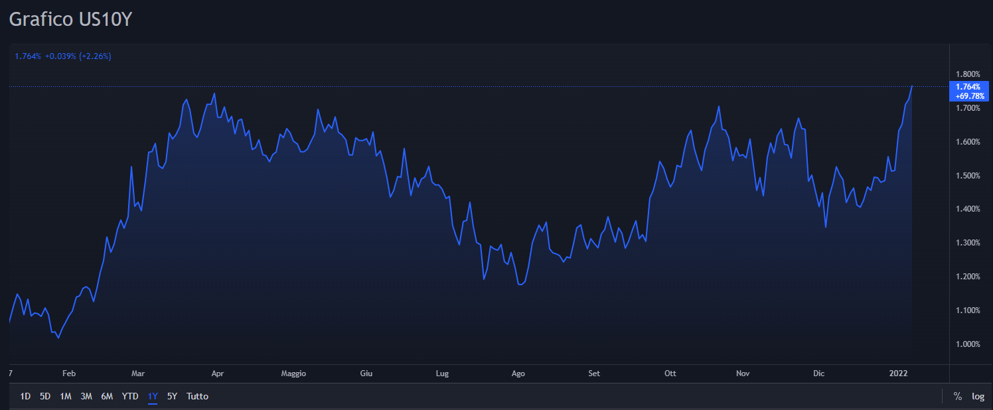The width and height of the screenshot is (993, 410).
Task: Click the 1.800% price axis label
Action: [968, 74]
